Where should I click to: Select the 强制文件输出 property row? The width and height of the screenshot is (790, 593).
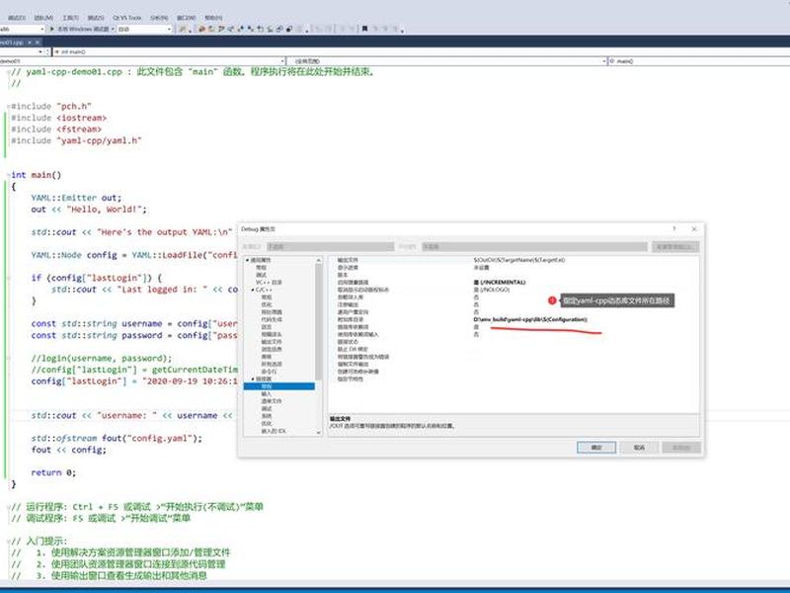click(513, 364)
